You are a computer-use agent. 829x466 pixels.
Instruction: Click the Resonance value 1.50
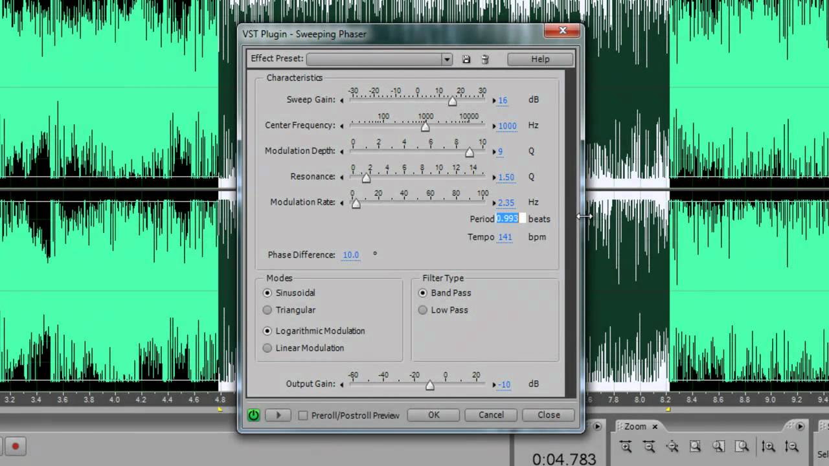tap(506, 177)
